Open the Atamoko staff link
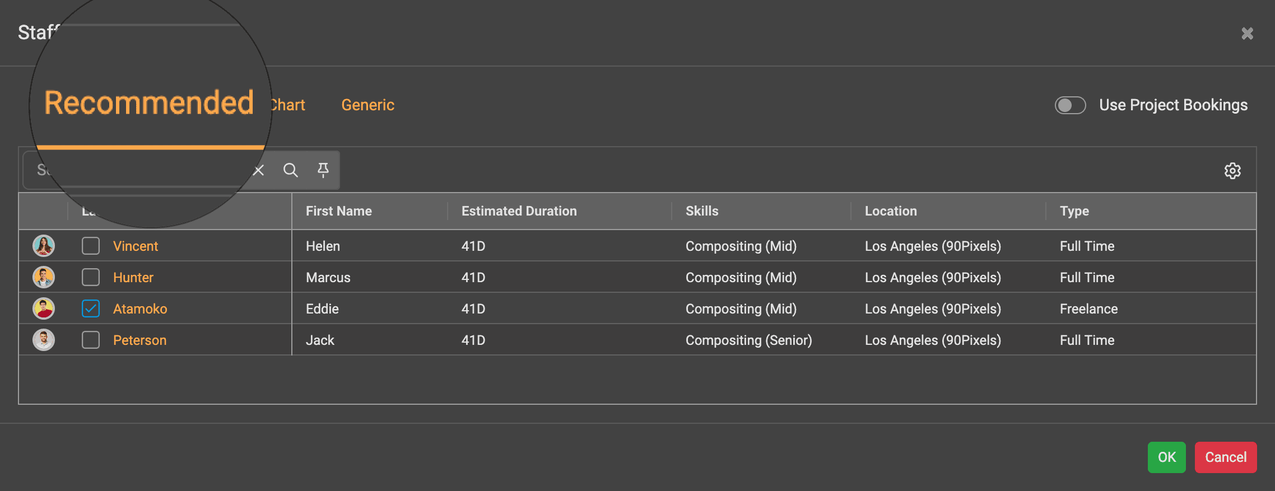Screen dimensions: 1275x491 pyautogui.click(x=140, y=309)
